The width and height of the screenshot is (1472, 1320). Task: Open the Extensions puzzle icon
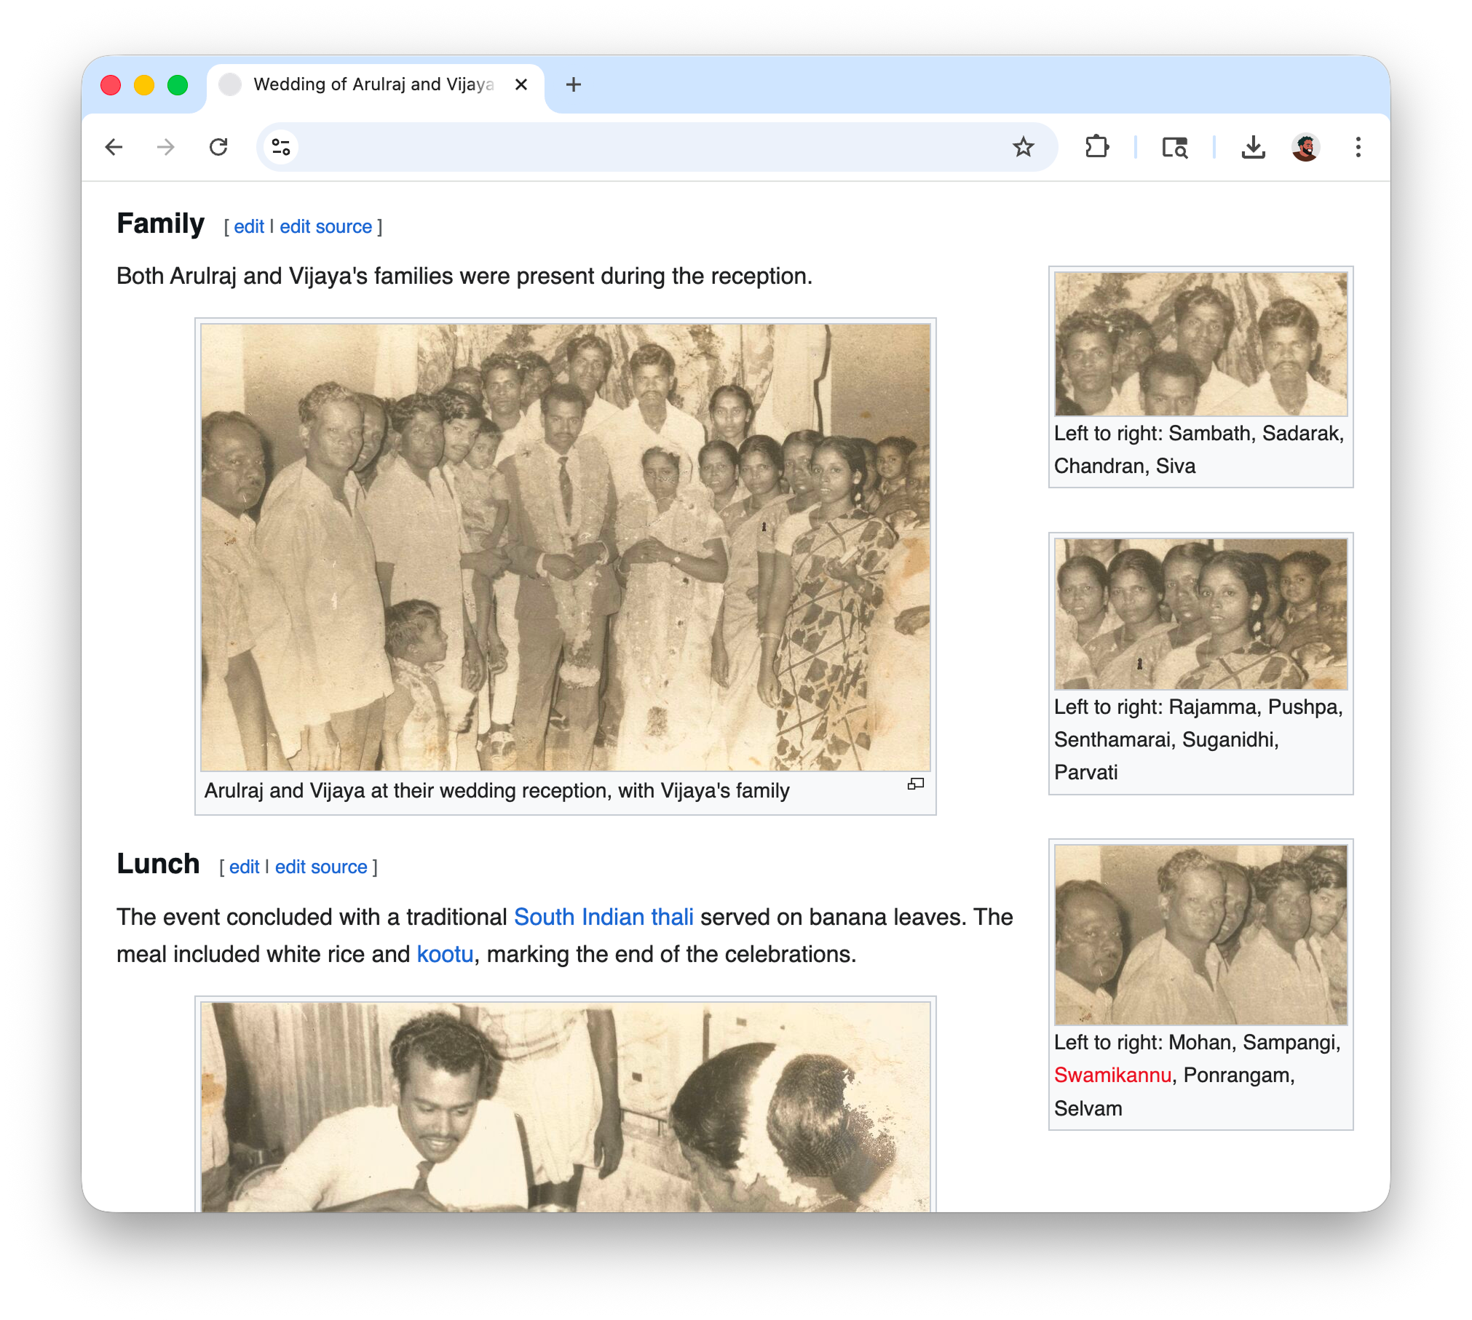pos(1096,148)
